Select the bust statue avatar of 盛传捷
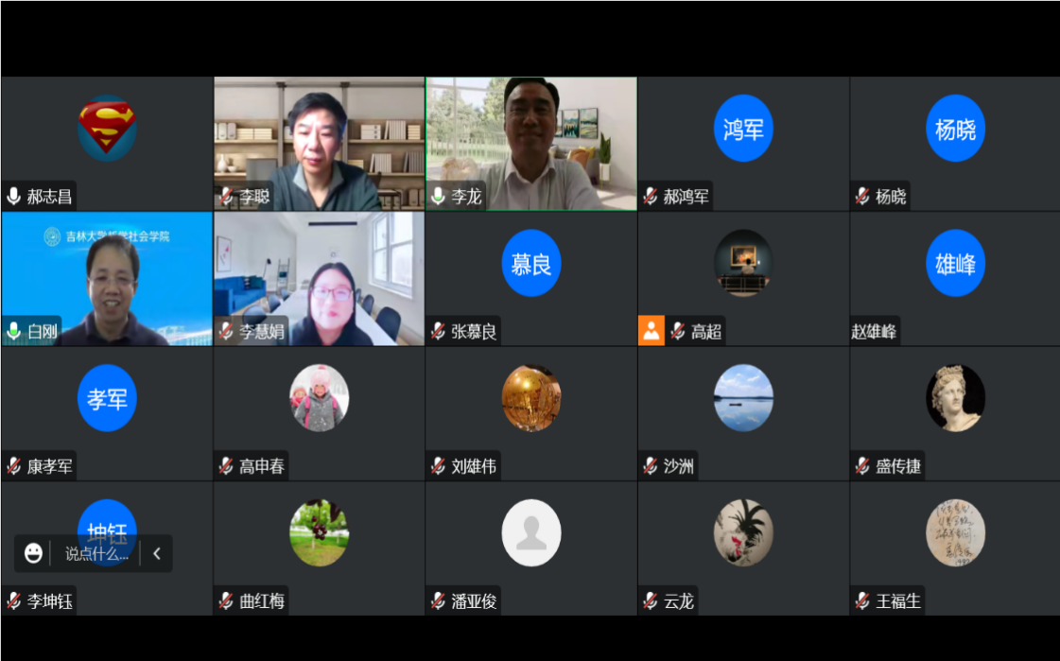This screenshot has height=661, width=1060. point(955,398)
